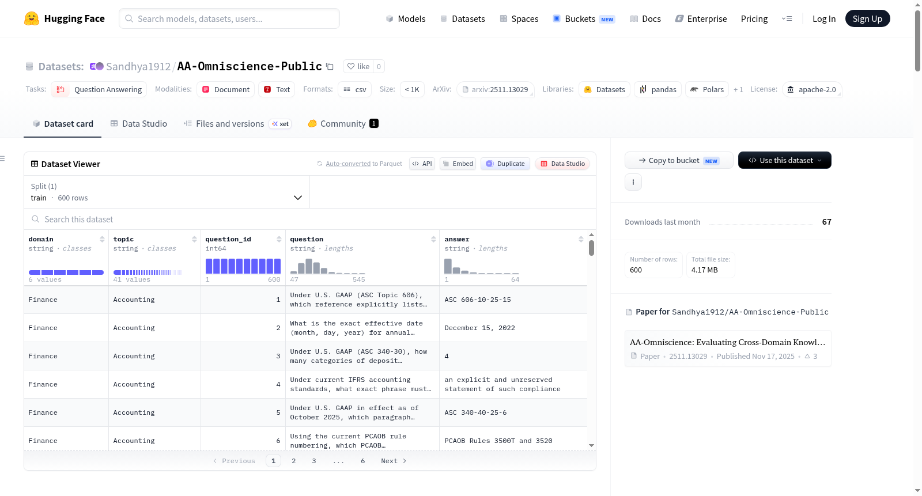Select the Text modality tag
Screen dimensions: 922x496
277,89
